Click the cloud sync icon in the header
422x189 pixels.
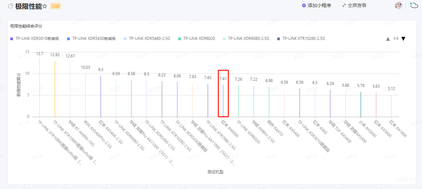click(414, 5)
